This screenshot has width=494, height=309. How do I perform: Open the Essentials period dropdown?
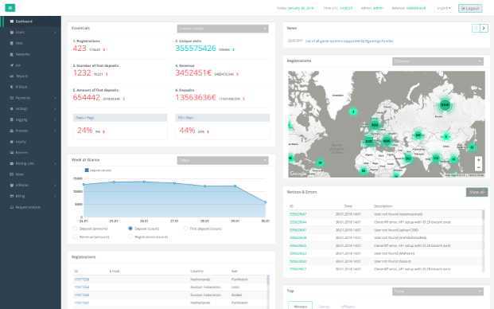pos(223,29)
